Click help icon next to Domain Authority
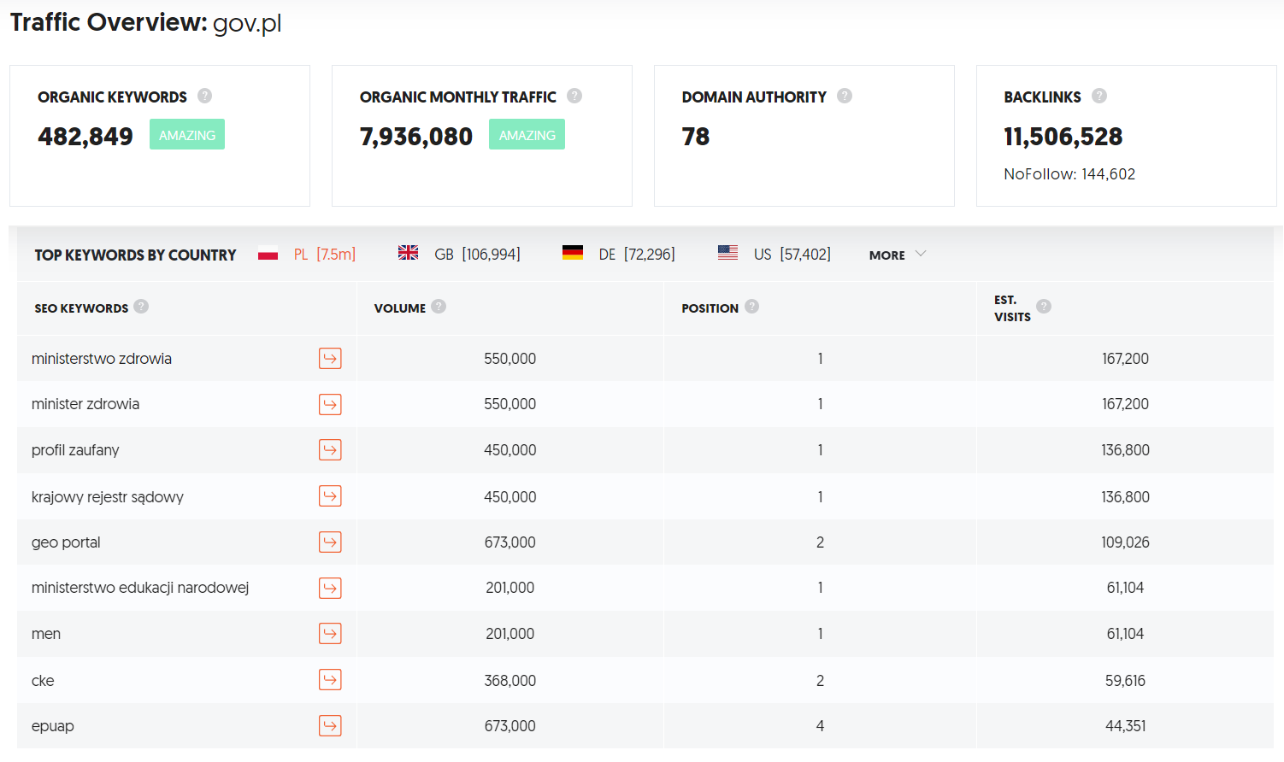This screenshot has height=762, width=1284. 845,96
